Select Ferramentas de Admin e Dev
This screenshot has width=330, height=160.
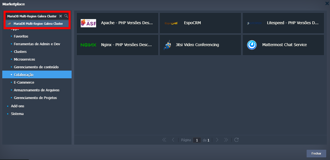coord(37,44)
